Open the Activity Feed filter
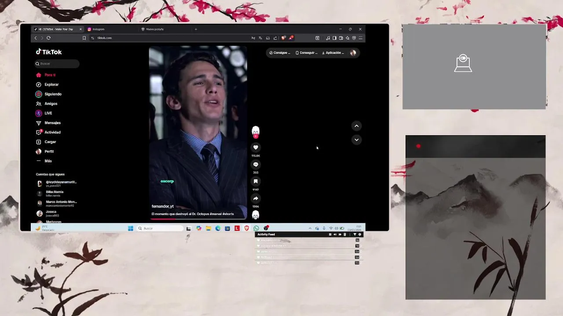The height and width of the screenshot is (316, 563). [355, 234]
